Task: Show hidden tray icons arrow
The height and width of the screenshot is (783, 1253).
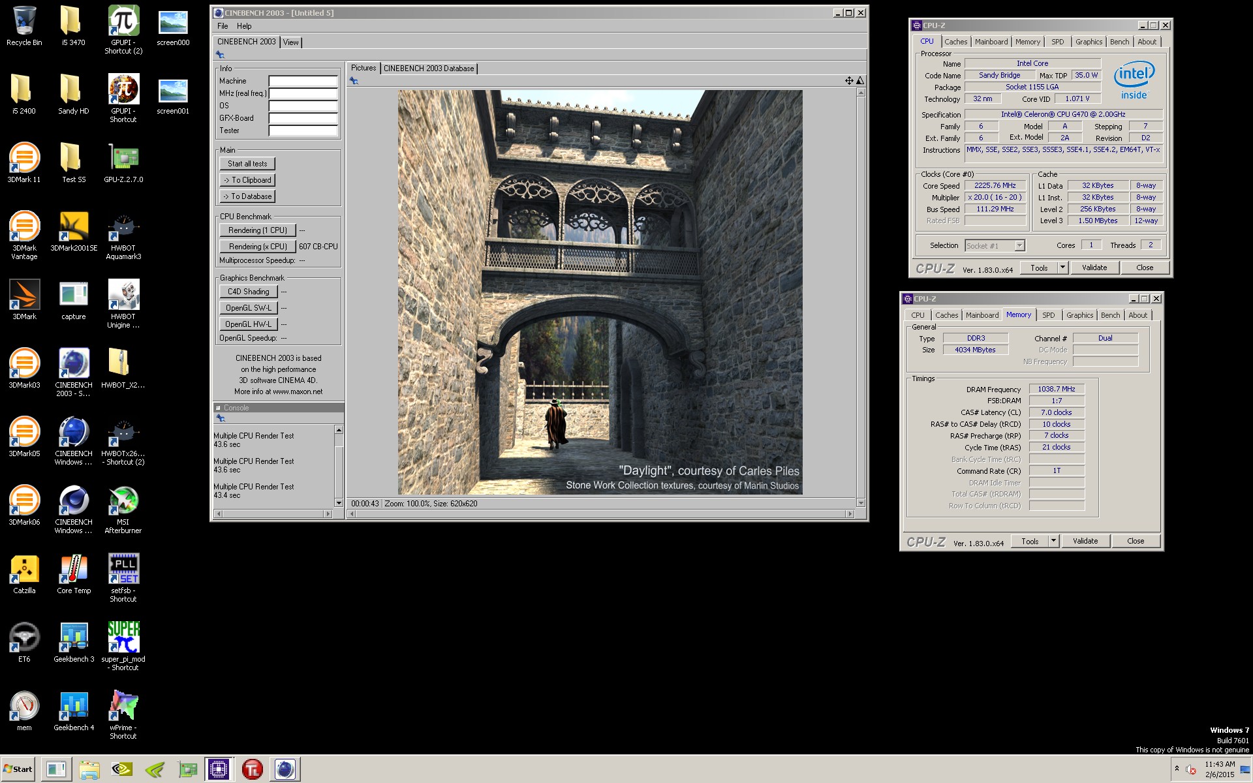Action: (x=1177, y=769)
